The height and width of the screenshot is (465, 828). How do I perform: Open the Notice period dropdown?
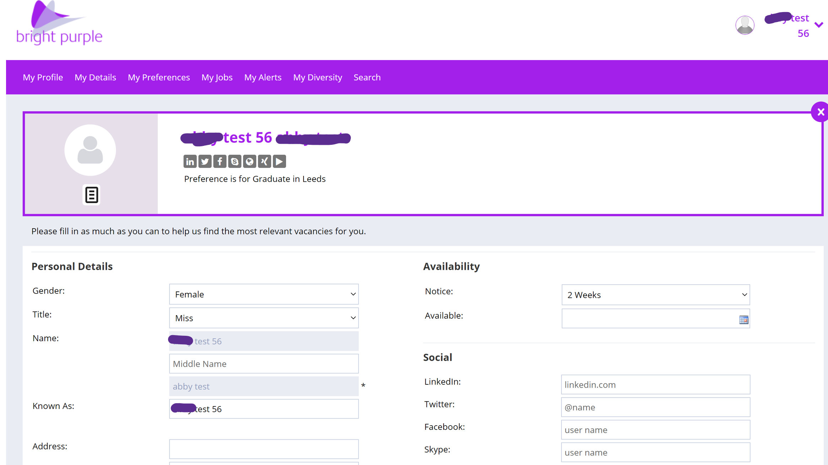pyautogui.click(x=655, y=295)
